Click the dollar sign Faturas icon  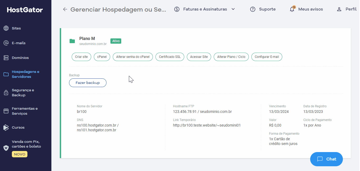pos(177,9)
